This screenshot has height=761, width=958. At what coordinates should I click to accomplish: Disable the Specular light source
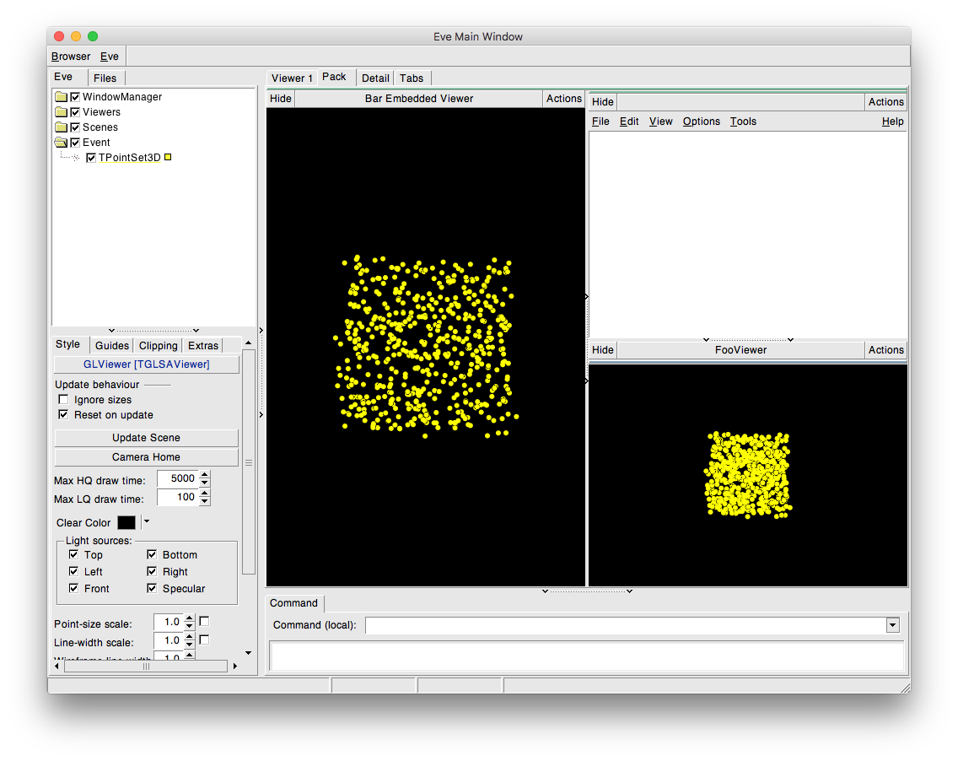click(x=152, y=589)
